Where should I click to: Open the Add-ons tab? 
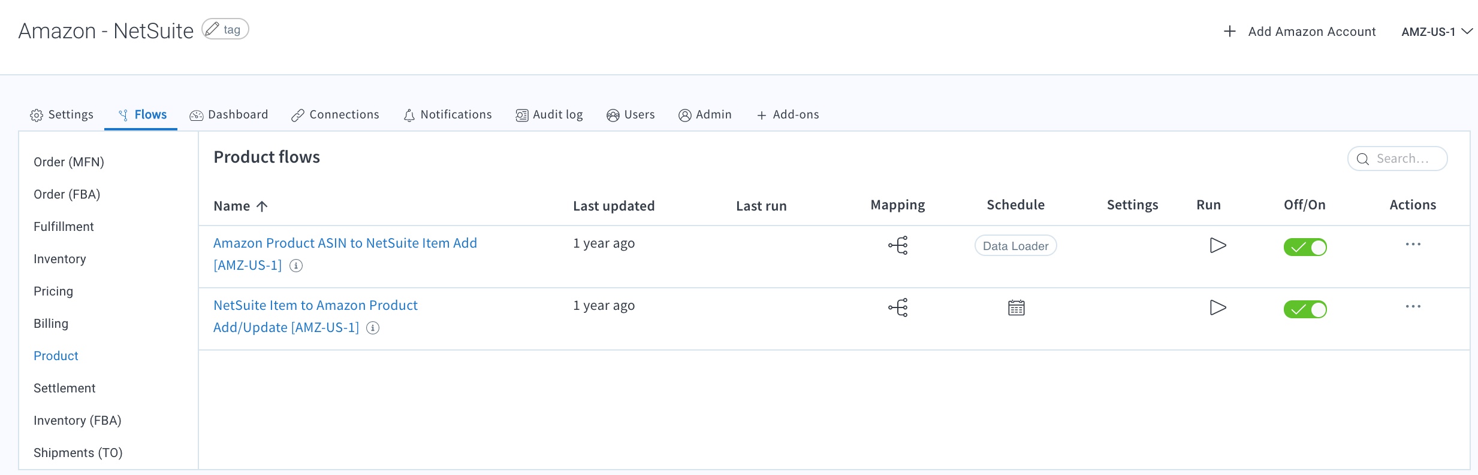788,115
